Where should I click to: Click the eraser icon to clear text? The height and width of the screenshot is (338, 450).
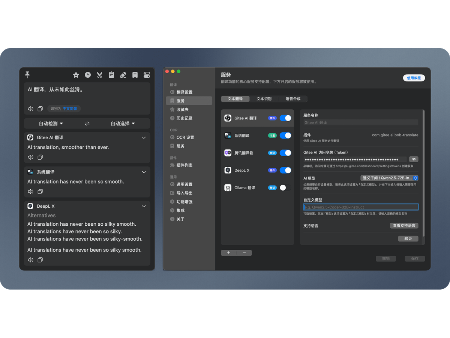pos(123,75)
